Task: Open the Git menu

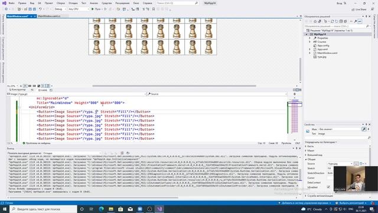Action: click(x=40, y=3)
